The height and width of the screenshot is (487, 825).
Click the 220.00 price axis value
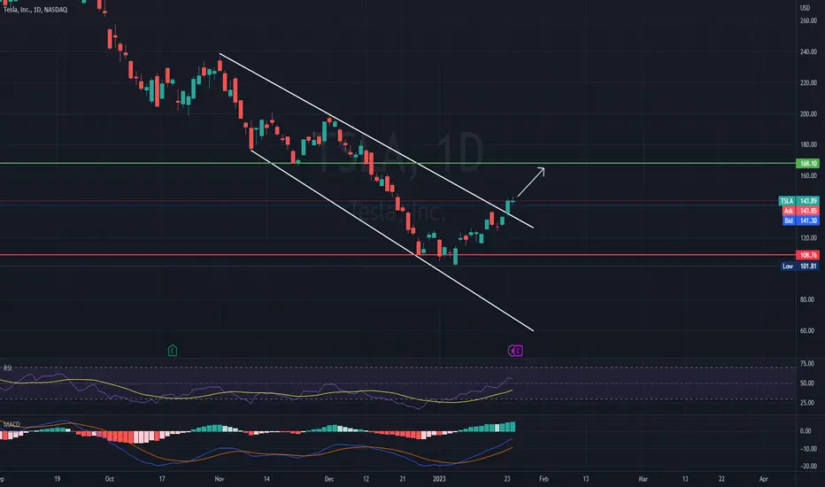pos(808,82)
